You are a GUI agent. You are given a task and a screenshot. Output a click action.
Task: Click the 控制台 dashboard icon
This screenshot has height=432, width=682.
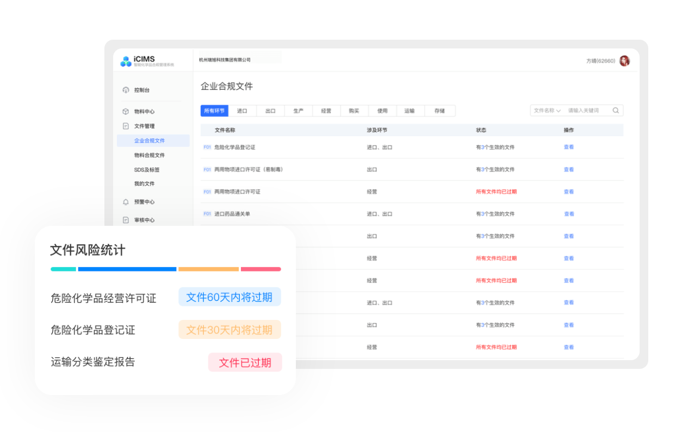click(x=126, y=90)
